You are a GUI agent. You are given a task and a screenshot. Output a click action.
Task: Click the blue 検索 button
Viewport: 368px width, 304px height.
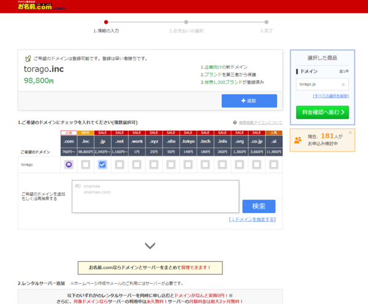[x=259, y=206]
